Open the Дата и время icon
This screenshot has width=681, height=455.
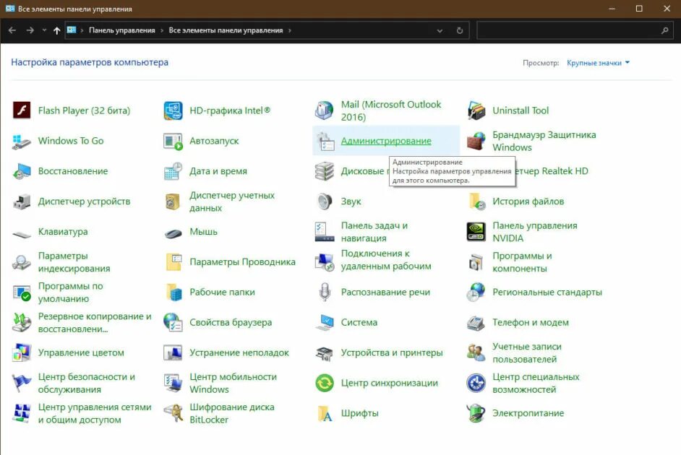173,171
